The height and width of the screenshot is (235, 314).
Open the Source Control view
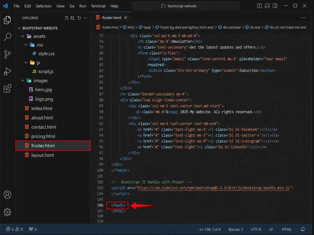click(x=7, y=54)
